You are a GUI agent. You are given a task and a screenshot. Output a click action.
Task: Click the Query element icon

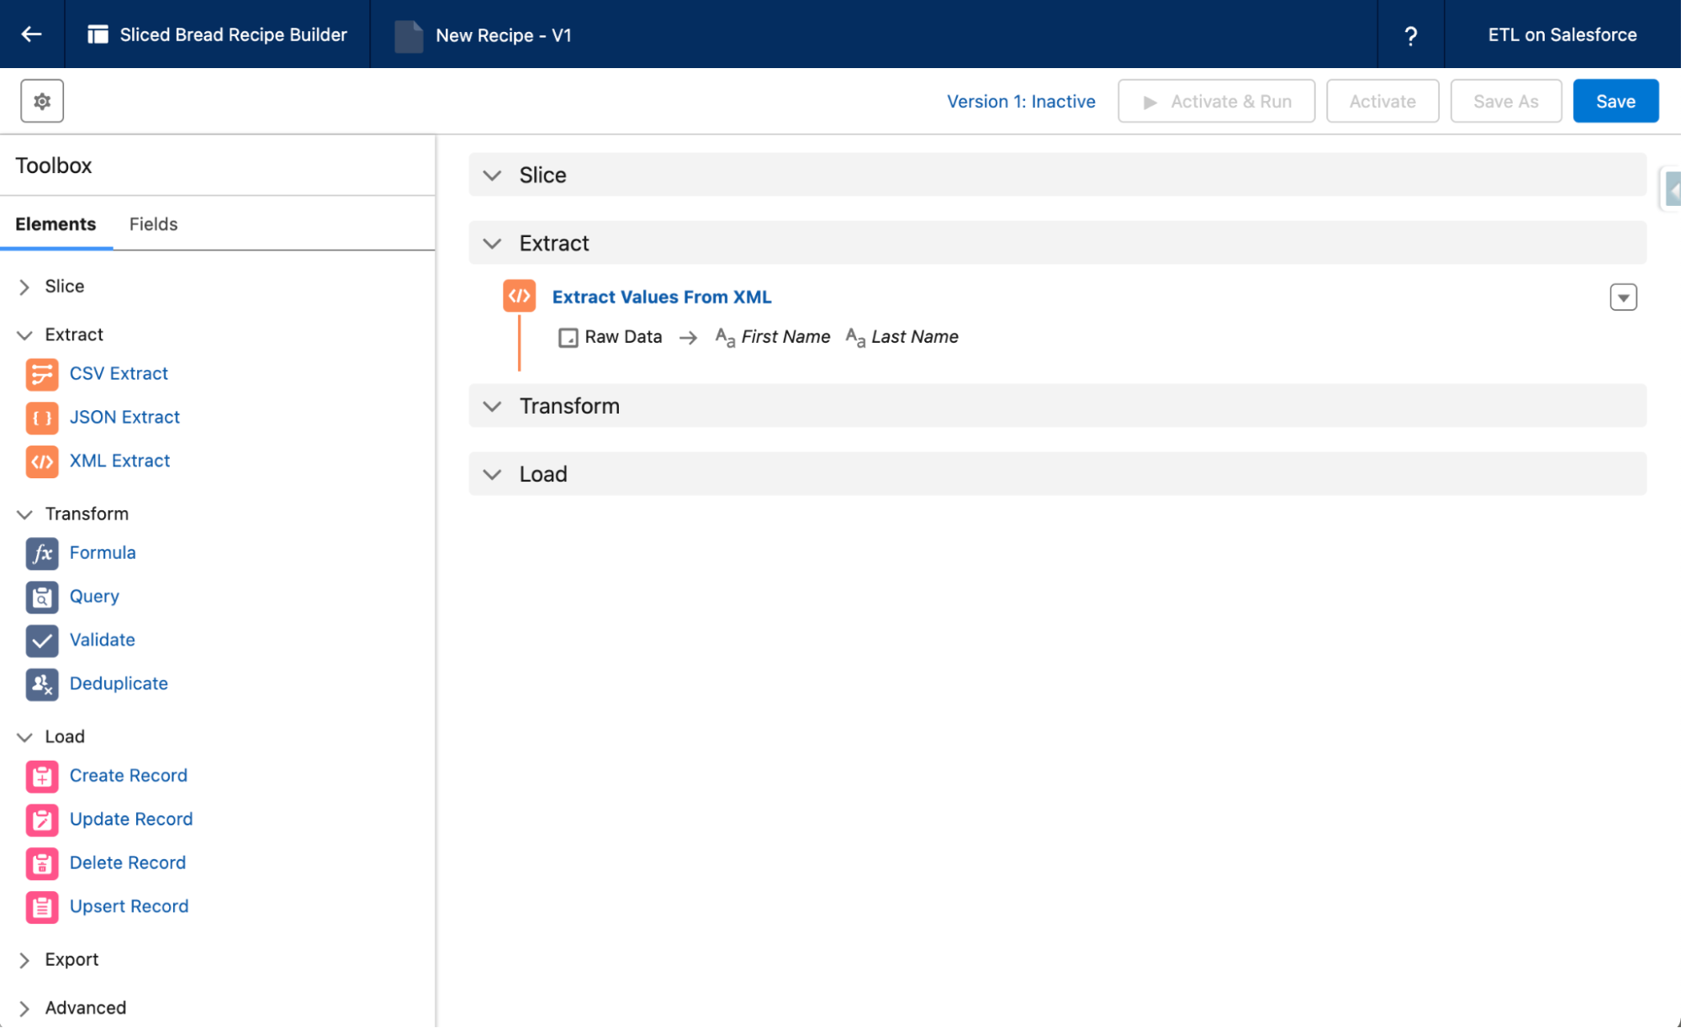(x=41, y=597)
